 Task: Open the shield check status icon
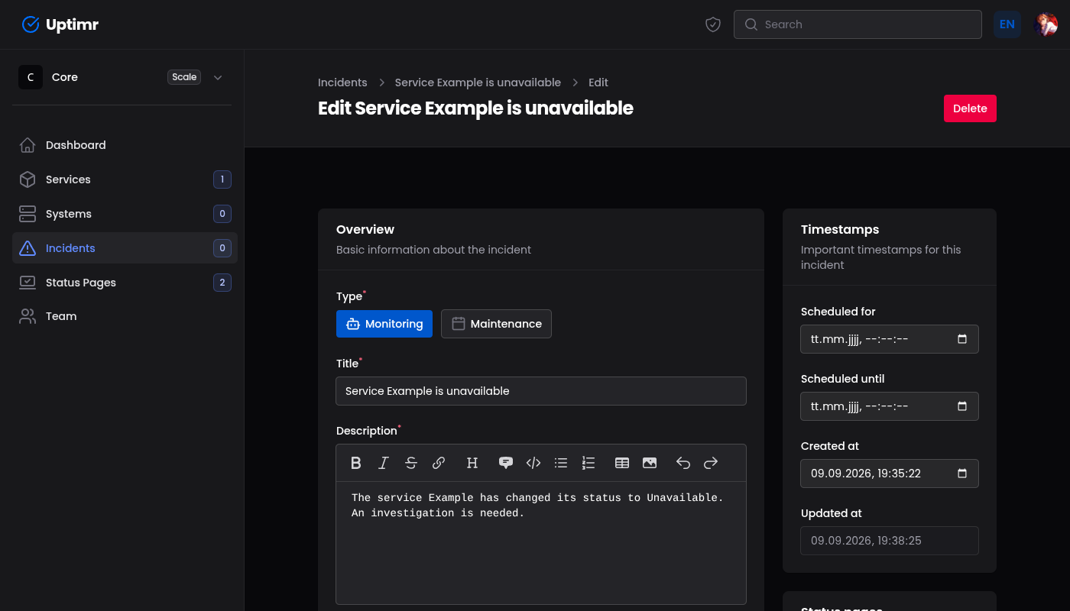coord(713,24)
